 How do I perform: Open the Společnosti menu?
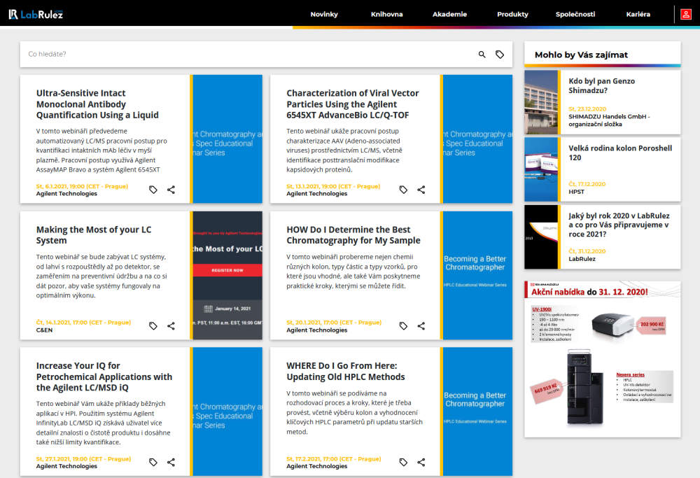575,14
